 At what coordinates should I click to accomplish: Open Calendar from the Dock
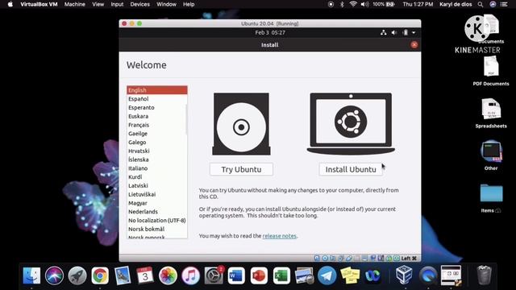[x=145, y=275]
